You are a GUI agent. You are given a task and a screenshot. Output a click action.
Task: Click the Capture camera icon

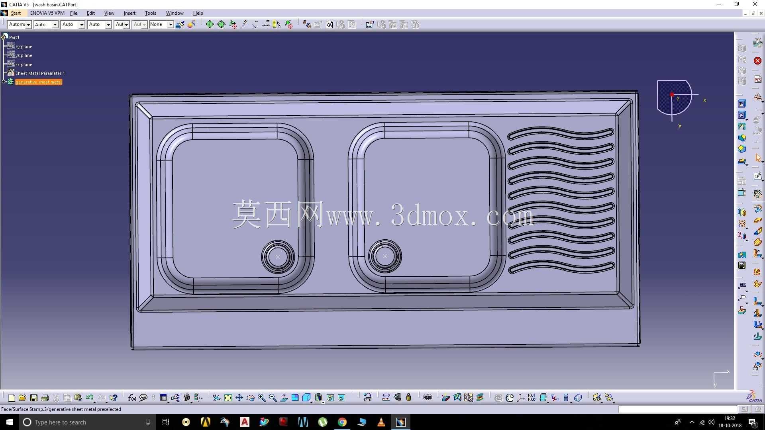click(x=428, y=397)
